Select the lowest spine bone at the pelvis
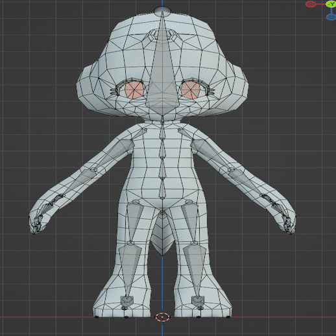The width and height of the screenshot is (336, 336). point(162,188)
